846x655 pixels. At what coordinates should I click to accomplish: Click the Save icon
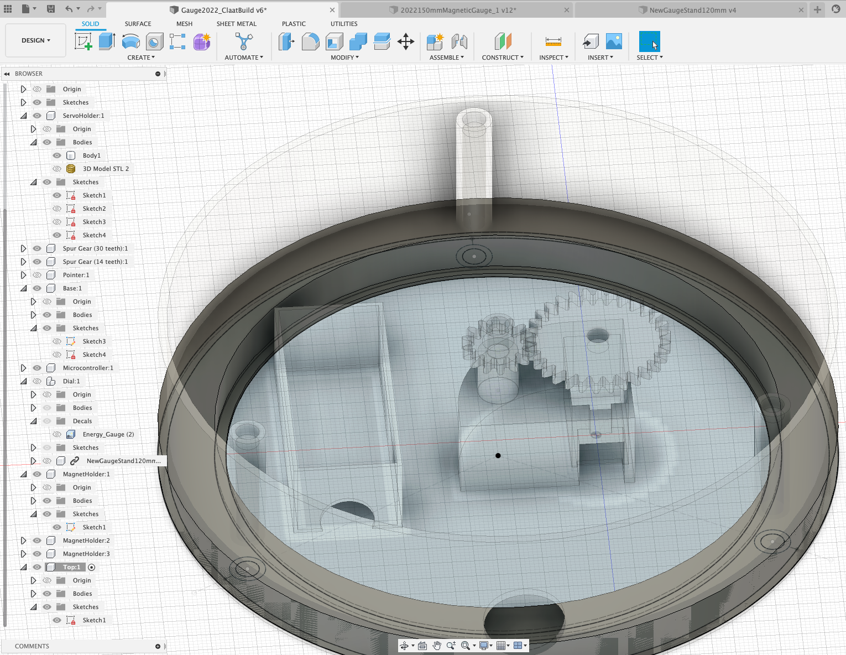[x=51, y=9]
